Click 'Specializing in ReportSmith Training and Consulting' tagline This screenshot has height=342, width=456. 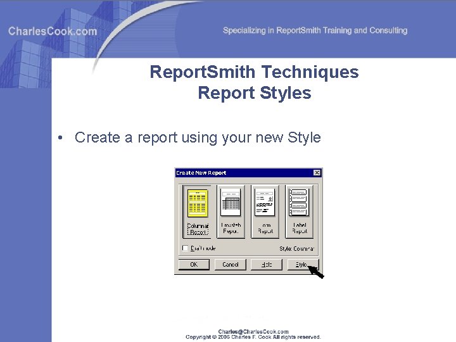[x=315, y=30]
